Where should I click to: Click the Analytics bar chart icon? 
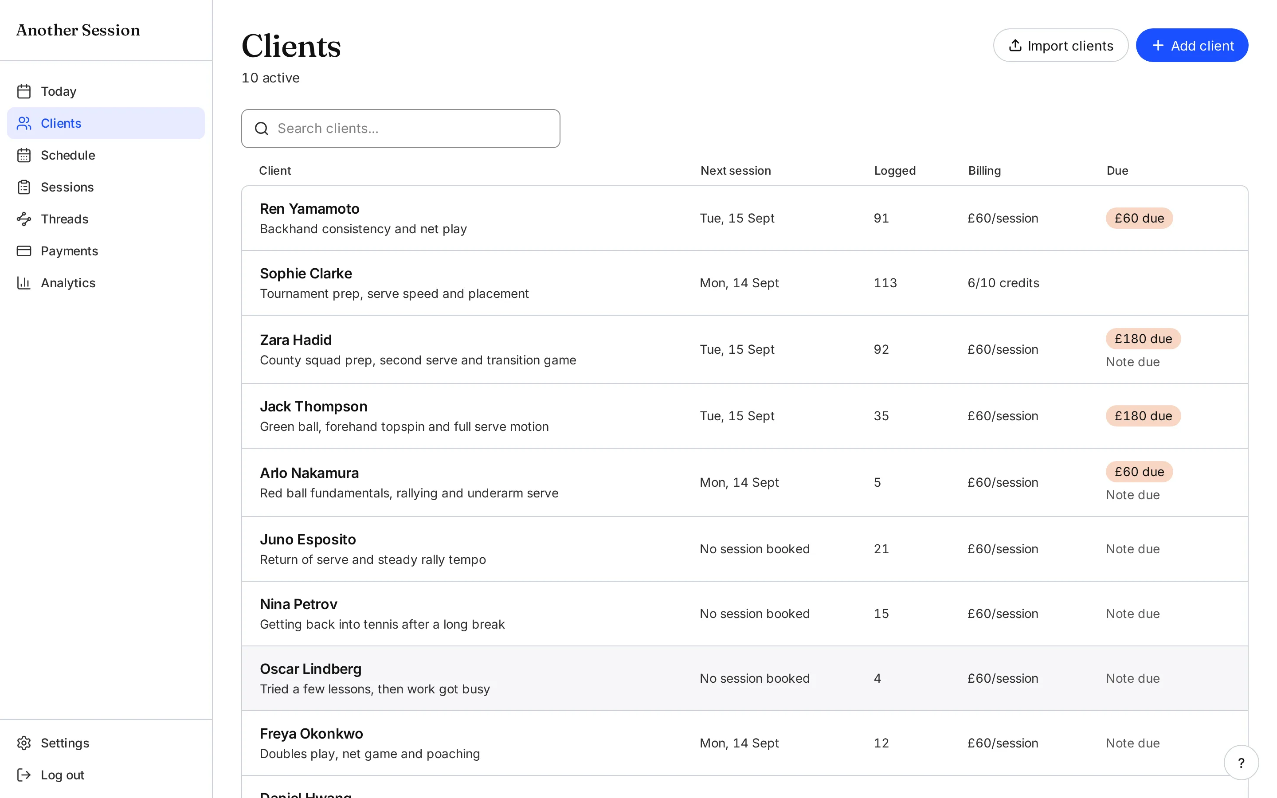(x=24, y=283)
